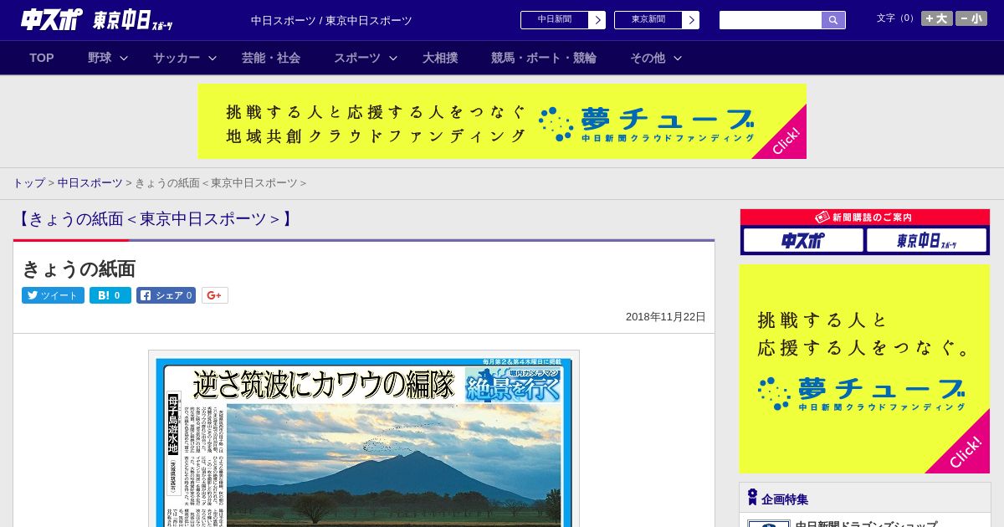Viewport: 1004px width, 527px height.
Task: Share via Twitter ツイート button
Action: click(53, 295)
